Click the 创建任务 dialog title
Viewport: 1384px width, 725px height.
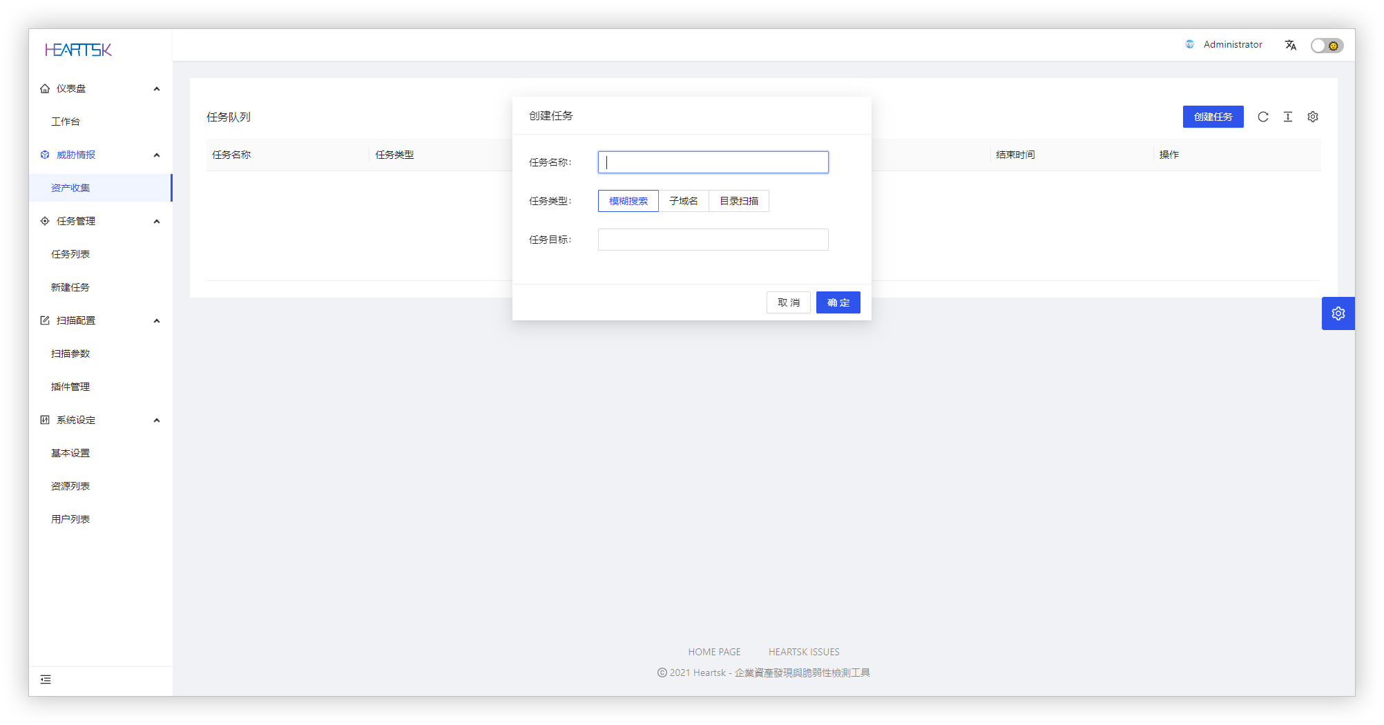click(x=551, y=115)
